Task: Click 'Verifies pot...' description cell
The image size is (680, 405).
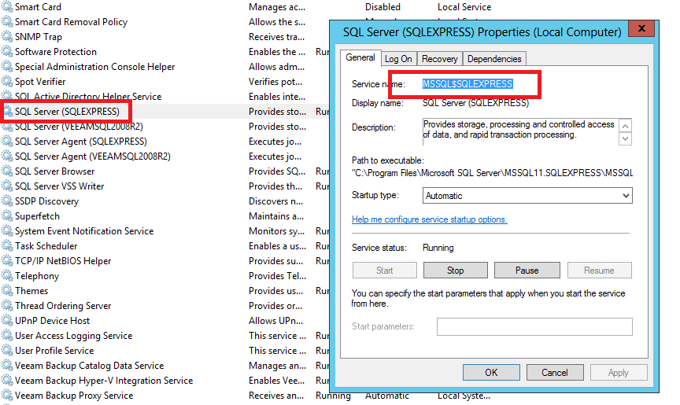Action: pos(275,82)
